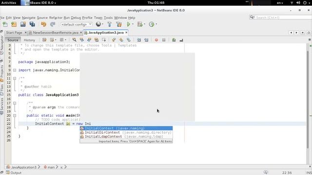Image resolution: width=312 pixels, height=175 pixels.
Task: Click the Undo toolbar icon
Action: point(43,24)
